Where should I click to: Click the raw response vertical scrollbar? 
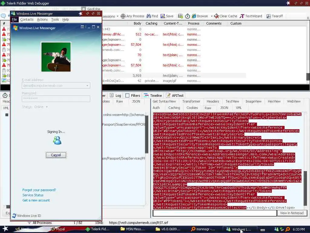click(305, 188)
